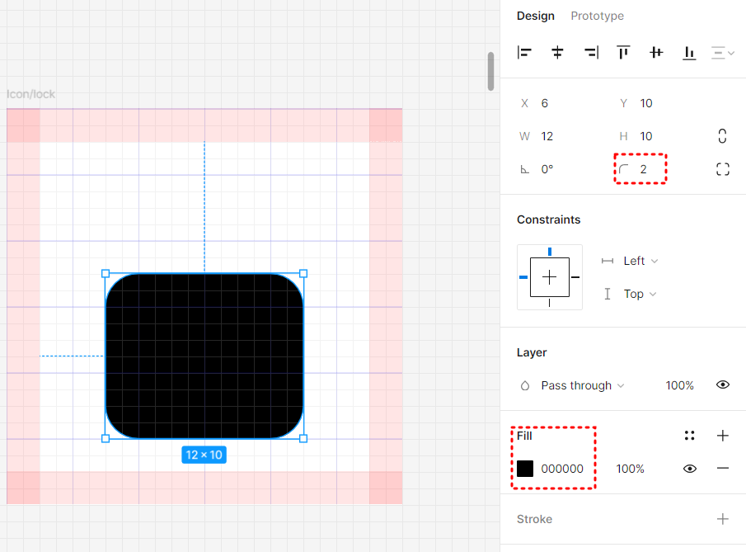746x552 pixels.
Task: Add a stroke with plus icon
Action: (x=723, y=519)
